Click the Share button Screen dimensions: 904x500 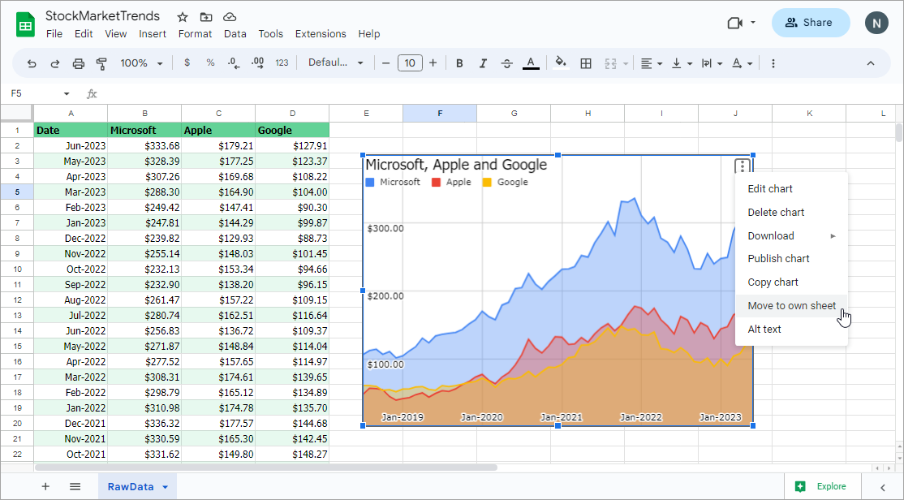tap(811, 23)
